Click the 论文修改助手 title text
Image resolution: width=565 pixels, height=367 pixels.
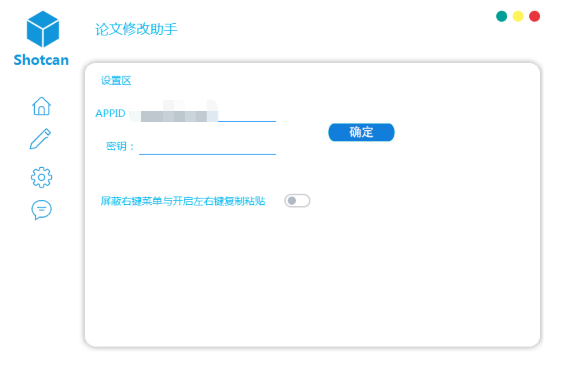[x=136, y=30]
